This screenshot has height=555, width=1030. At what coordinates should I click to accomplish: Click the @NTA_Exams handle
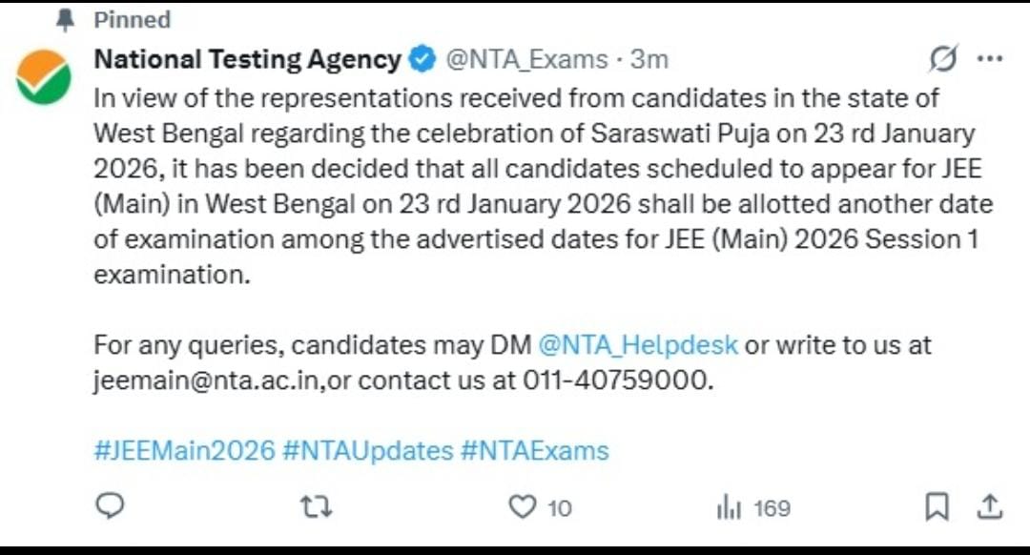pos(526,60)
